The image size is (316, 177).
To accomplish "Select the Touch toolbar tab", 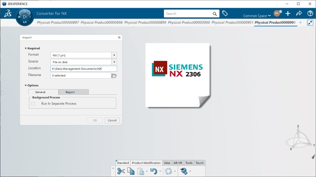I will point(200,163).
